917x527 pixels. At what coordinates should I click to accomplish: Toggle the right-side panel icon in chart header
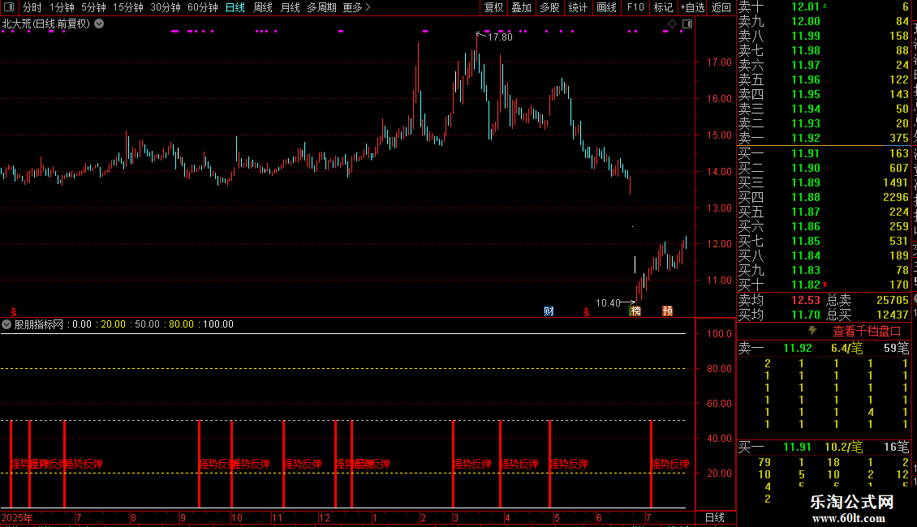[x=687, y=24]
